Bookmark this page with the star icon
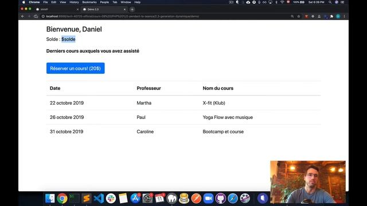The width and height of the screenshot is (367, 206). click(299, 17)
